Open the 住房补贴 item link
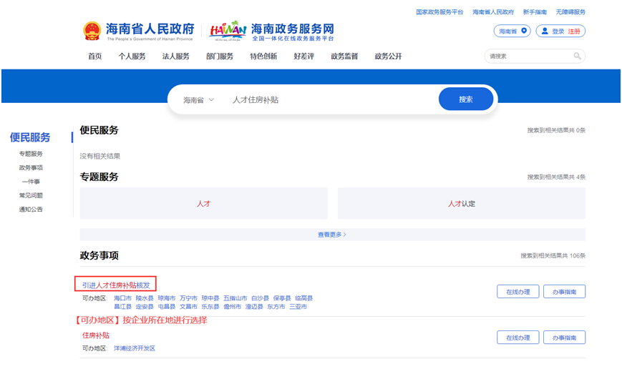This screenshot has height=369, width=622. [96, 335]
